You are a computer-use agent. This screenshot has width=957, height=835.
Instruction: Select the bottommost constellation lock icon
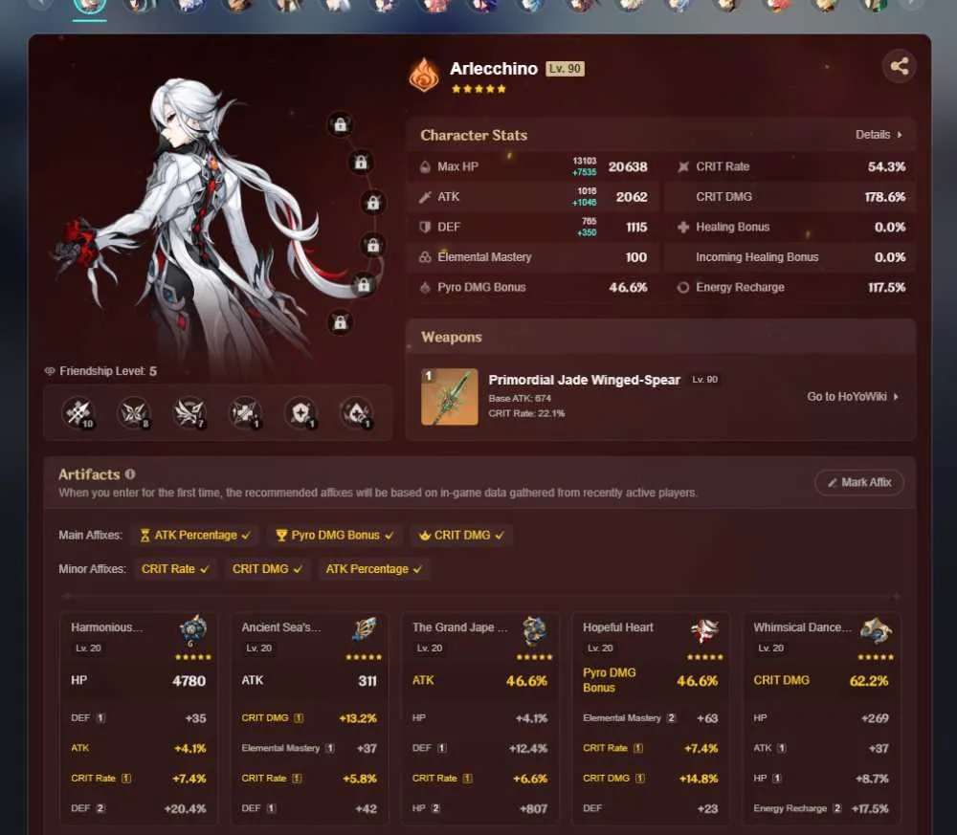[341, 321]
